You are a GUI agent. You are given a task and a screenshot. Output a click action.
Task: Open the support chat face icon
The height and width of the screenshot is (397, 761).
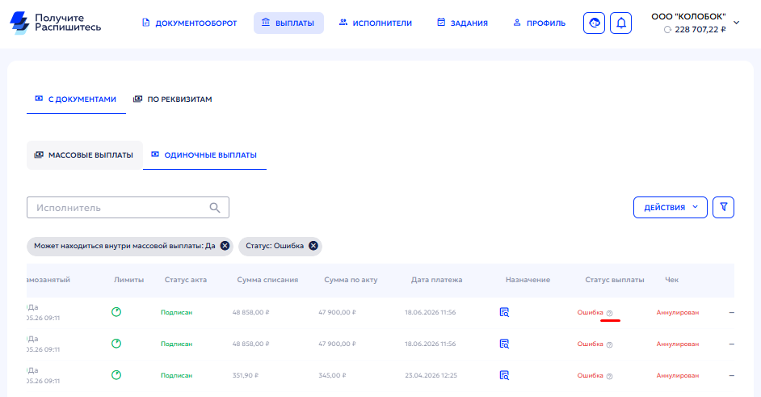tap(594, 23)
